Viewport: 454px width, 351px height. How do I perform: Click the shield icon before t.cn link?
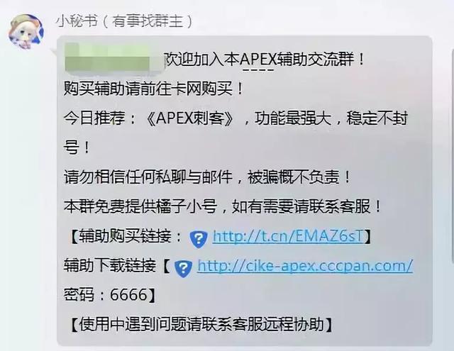click(199, 239)
